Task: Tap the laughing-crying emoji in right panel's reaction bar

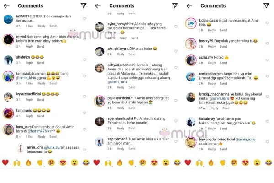Action: point(269,162)
